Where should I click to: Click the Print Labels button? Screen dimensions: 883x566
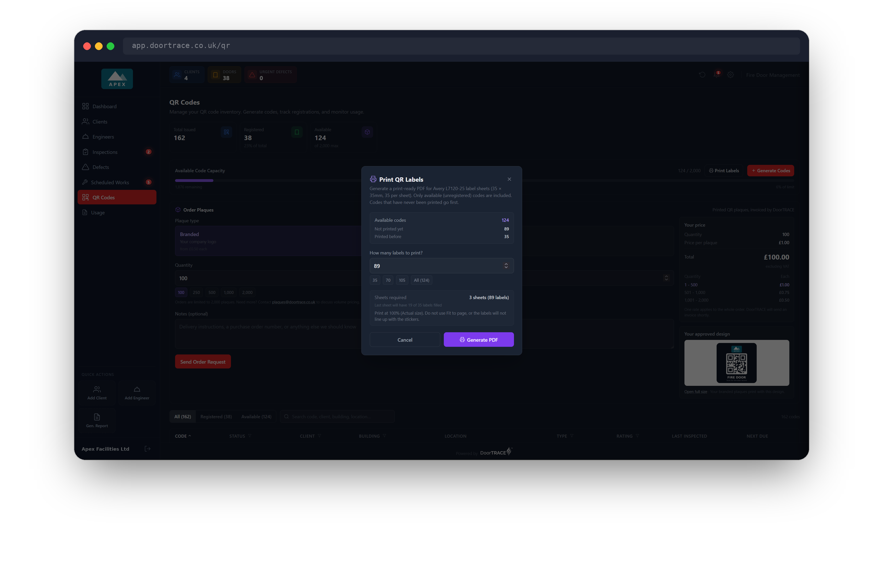pyautogui.click(x=724, y=170)
